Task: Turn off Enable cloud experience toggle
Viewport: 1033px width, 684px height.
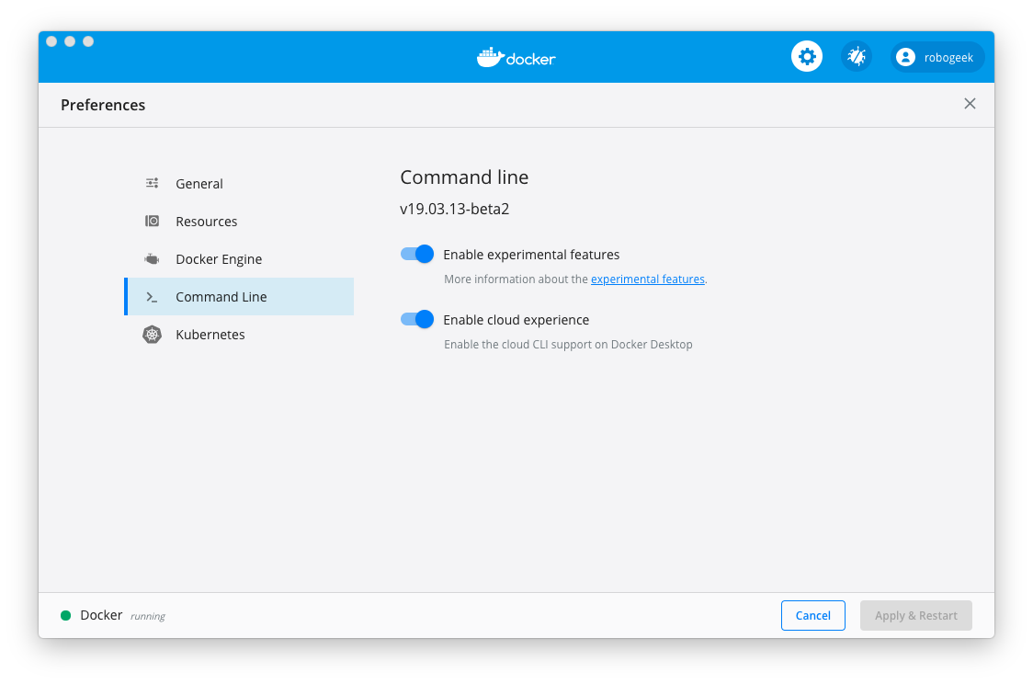Action: [417, 320]
